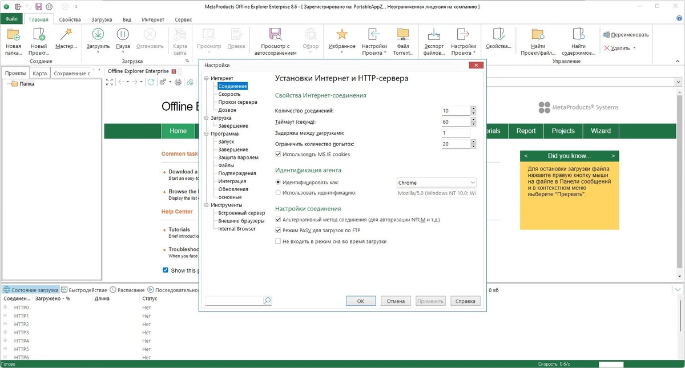
Task: Click next tip arrow in Did you know
Action: coord(613,156)
